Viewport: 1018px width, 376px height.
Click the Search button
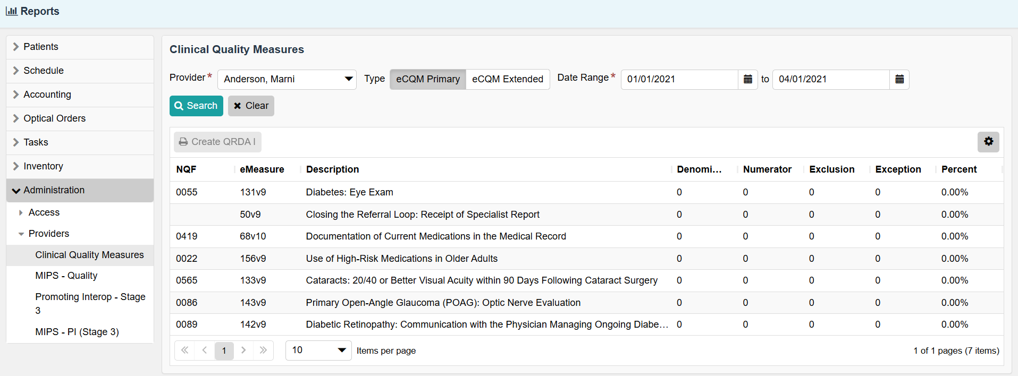pyautogui.click(x=196, y=106)
